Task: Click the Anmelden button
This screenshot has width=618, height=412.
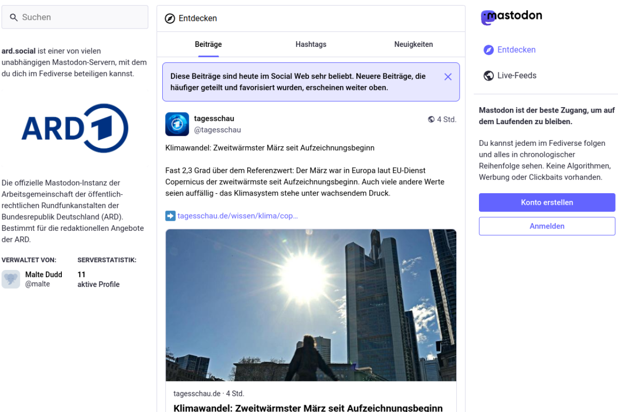Action: [547, 226]
